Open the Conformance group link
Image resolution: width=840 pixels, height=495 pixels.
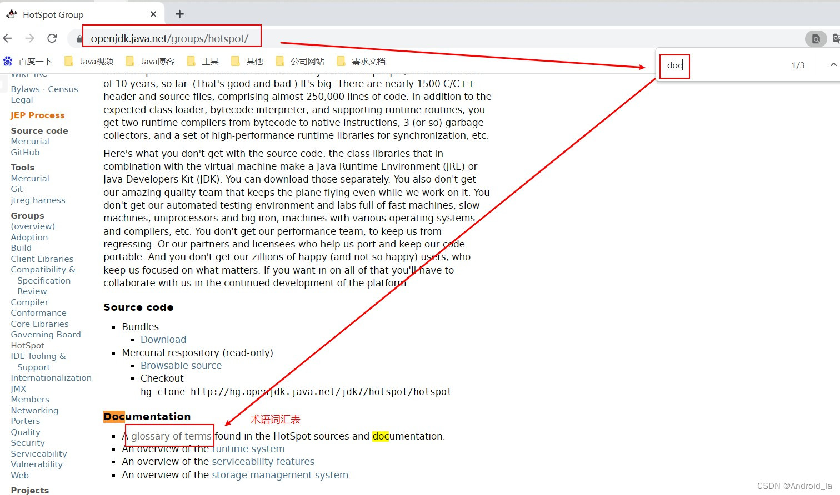coord(38,313)
